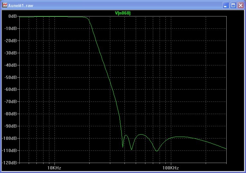The image size is (246, 173).
Task: Click the V(n060) trace label
Action: click(x=123, y=13)
